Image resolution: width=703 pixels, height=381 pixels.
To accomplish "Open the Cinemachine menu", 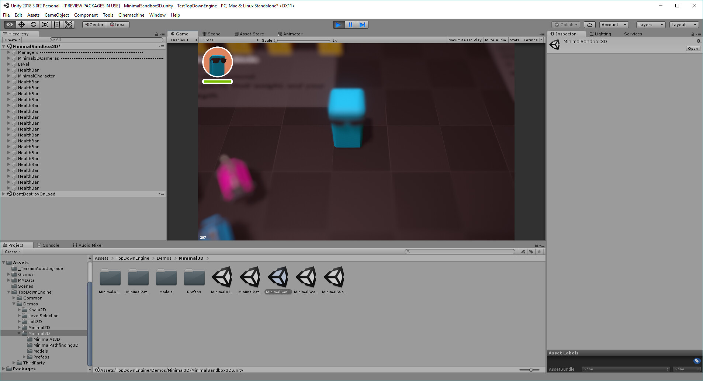I will [131, 15].
